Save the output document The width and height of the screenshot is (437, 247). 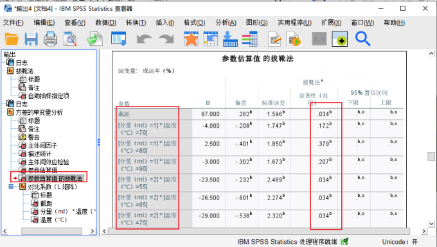pos(31,39)
